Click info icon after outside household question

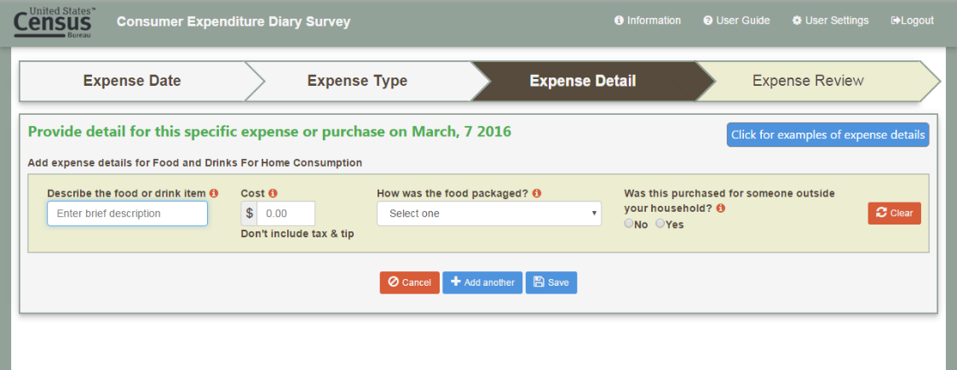721,208
